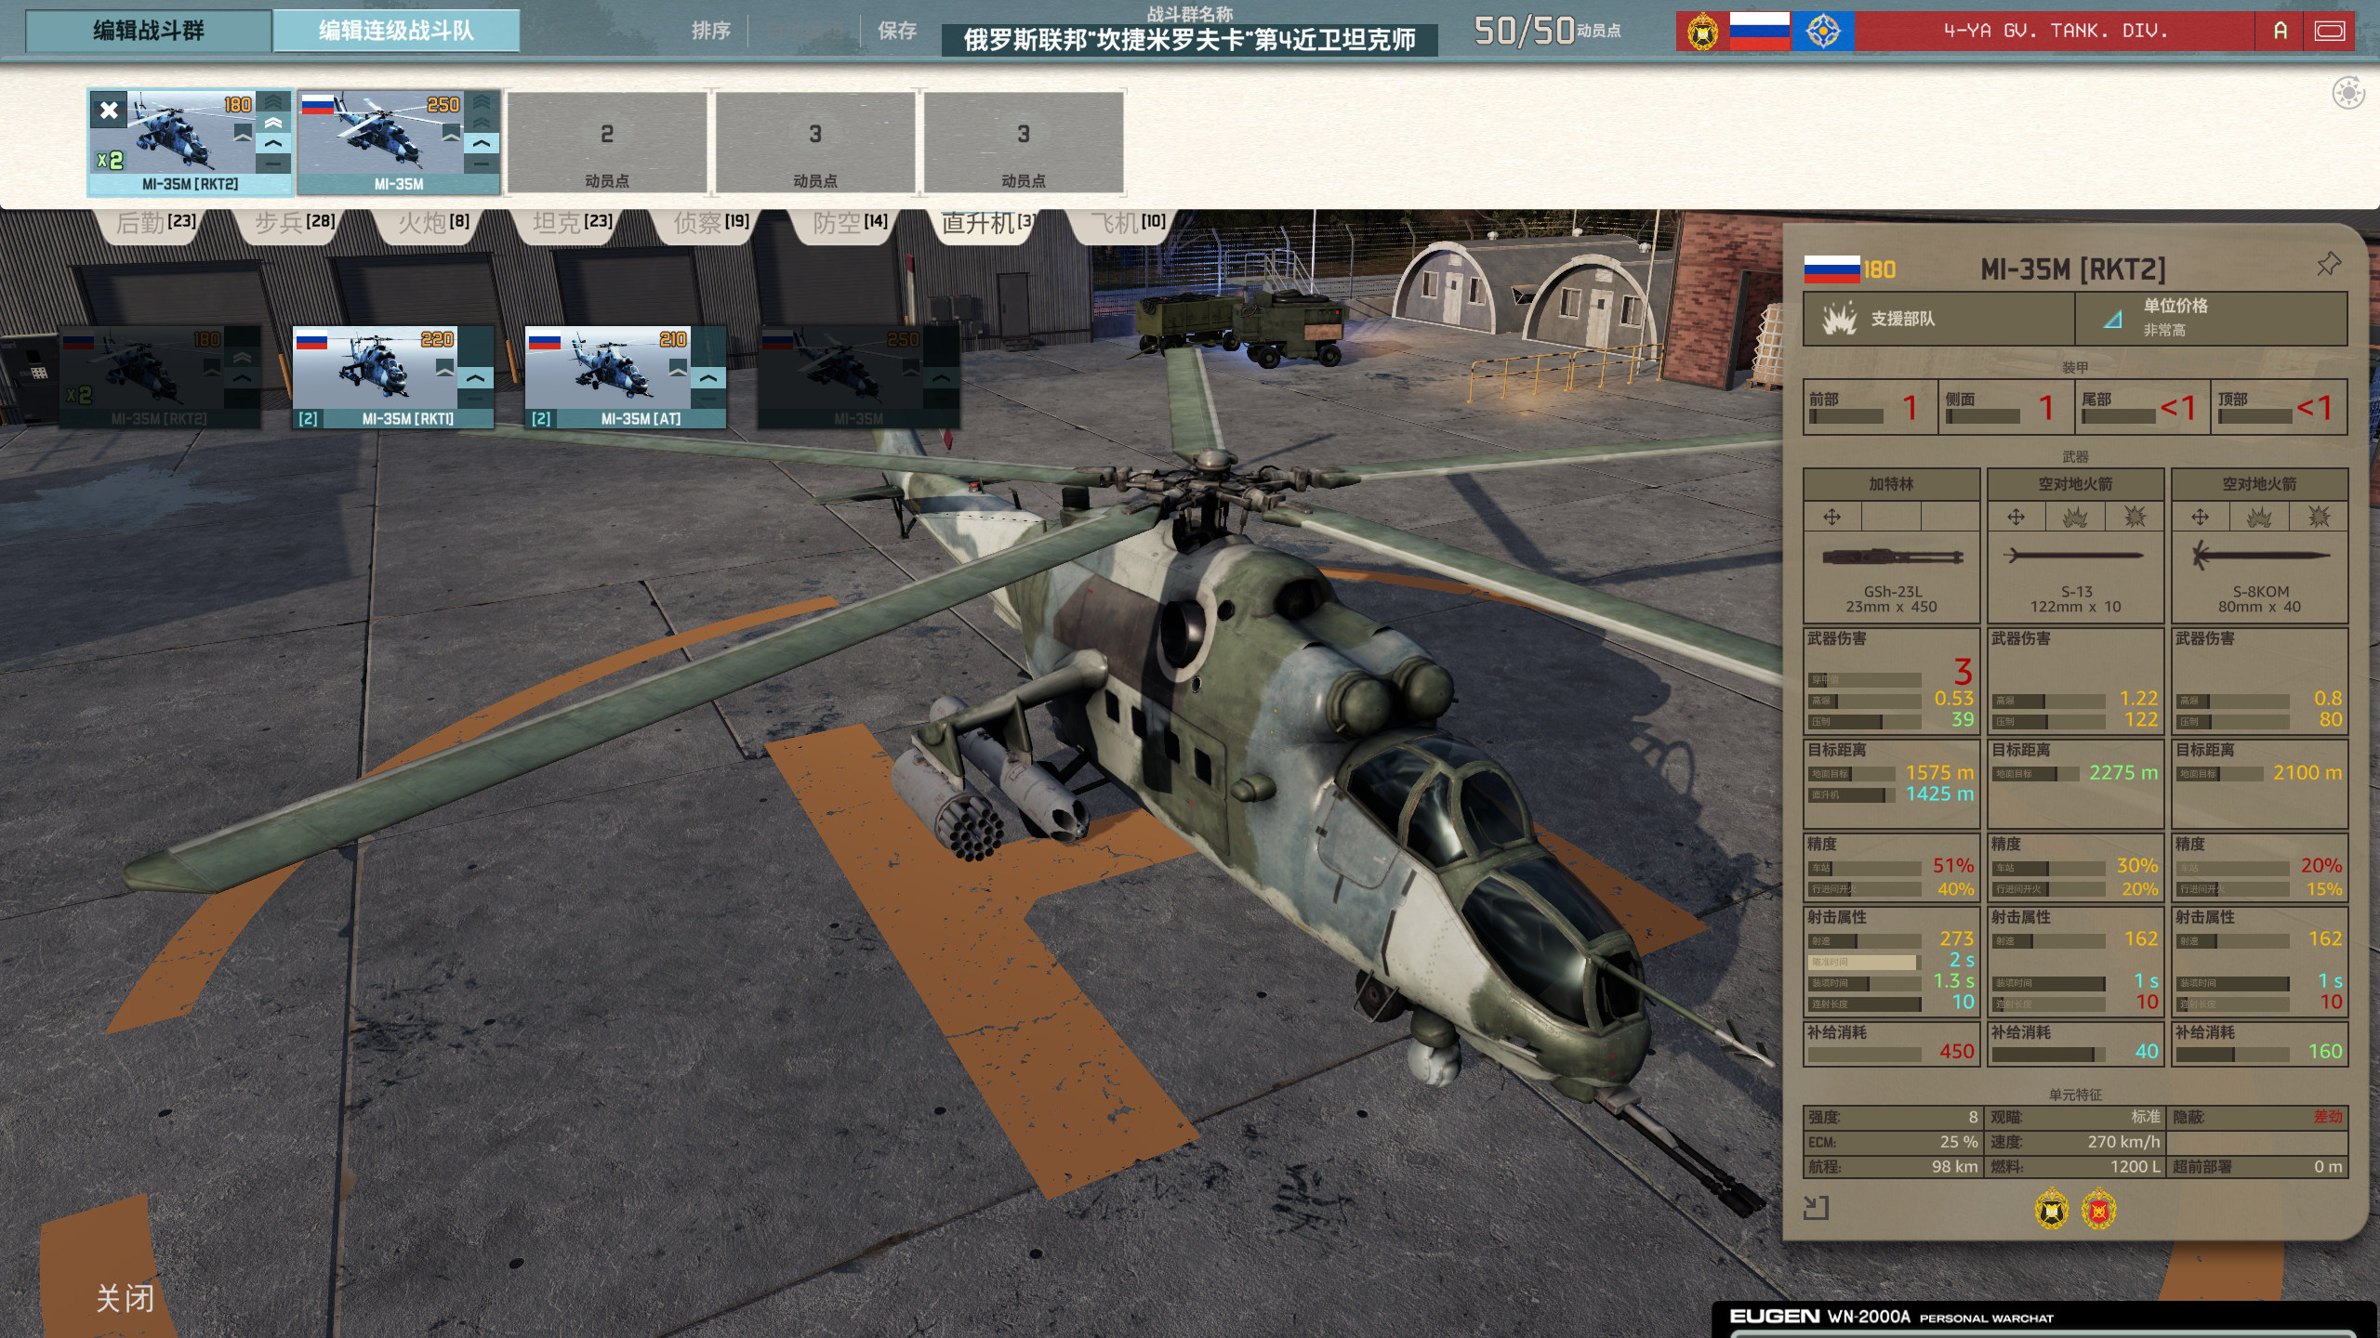Viewport: 2380px width, 1338px height.
Task: Select single-chevron veterancy on deck MI-35M [RKT2]
Action: tap(272, 143)
